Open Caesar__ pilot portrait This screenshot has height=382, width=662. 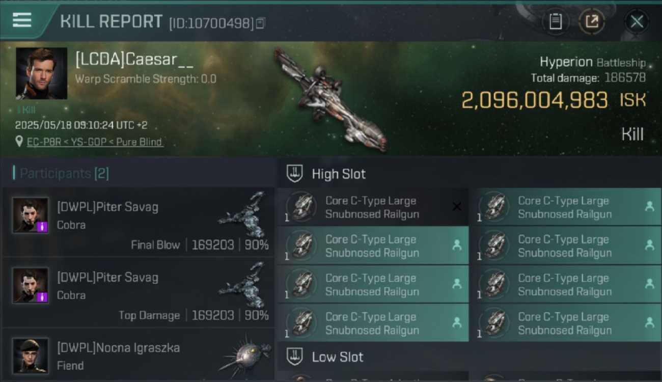(41, 73)
